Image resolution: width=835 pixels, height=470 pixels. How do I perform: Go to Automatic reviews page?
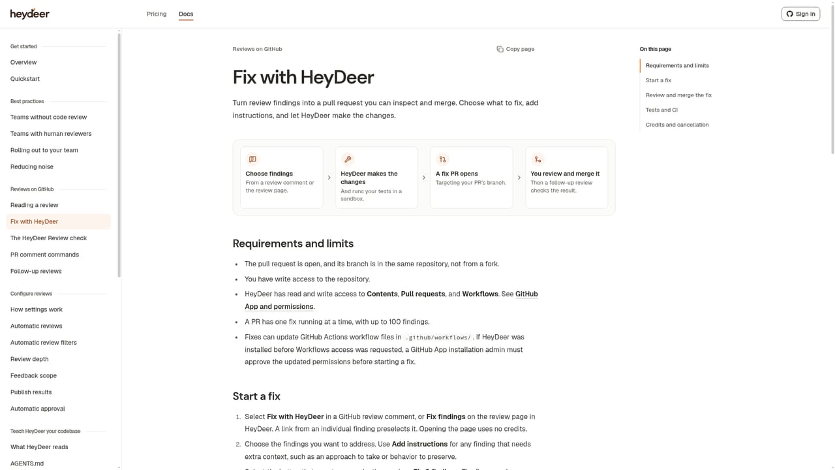(58, 326)
